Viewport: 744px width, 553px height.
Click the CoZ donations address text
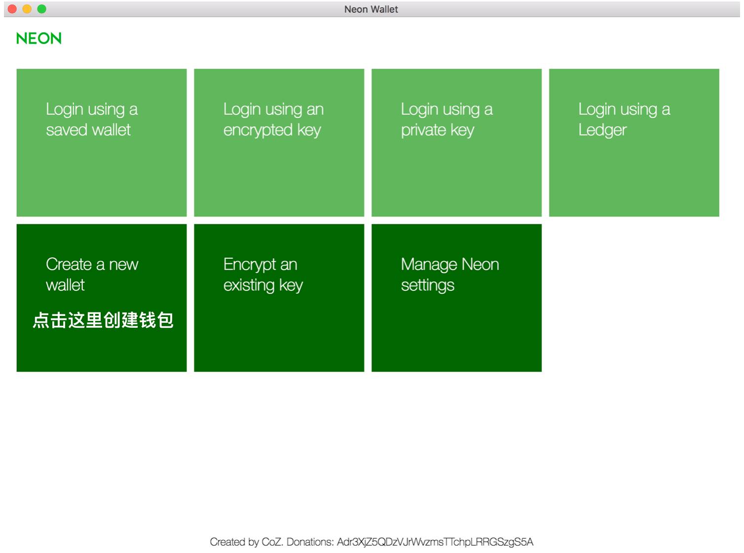[435, 542]
